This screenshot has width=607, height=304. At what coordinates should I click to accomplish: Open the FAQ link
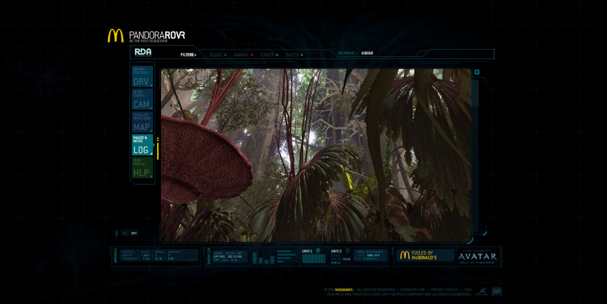pos(467,290)
